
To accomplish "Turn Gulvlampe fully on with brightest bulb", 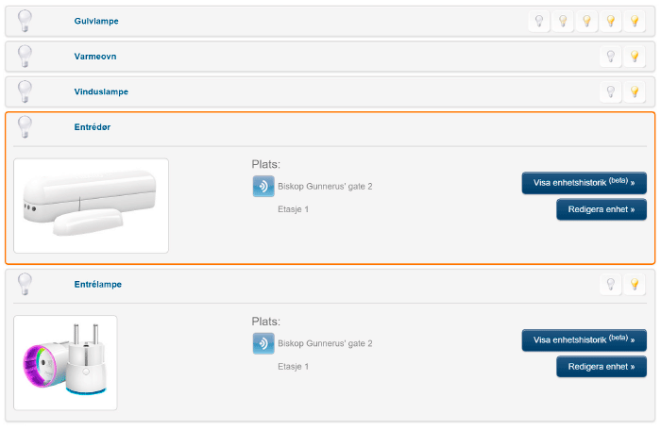I will point(635,21).
